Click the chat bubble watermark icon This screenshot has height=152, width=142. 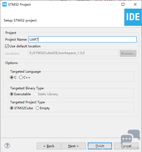tap(130, 137)
